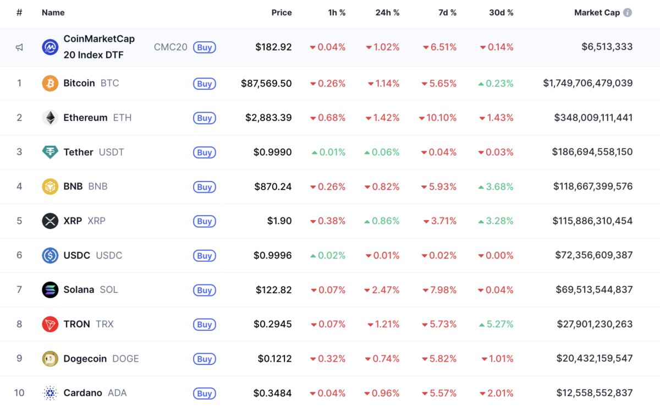Sort by rank number column header

point(19,13)
